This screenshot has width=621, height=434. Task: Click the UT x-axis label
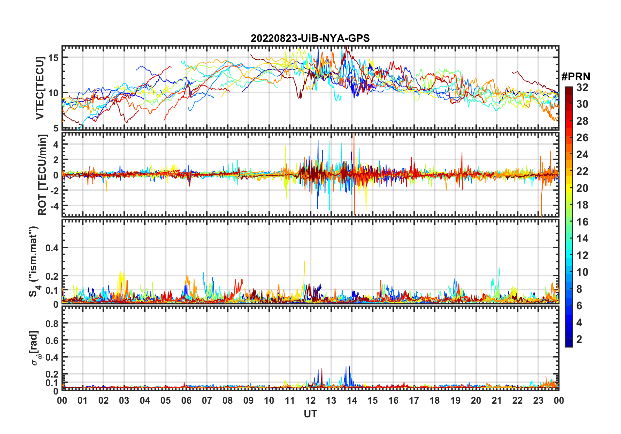click(310, 414)
